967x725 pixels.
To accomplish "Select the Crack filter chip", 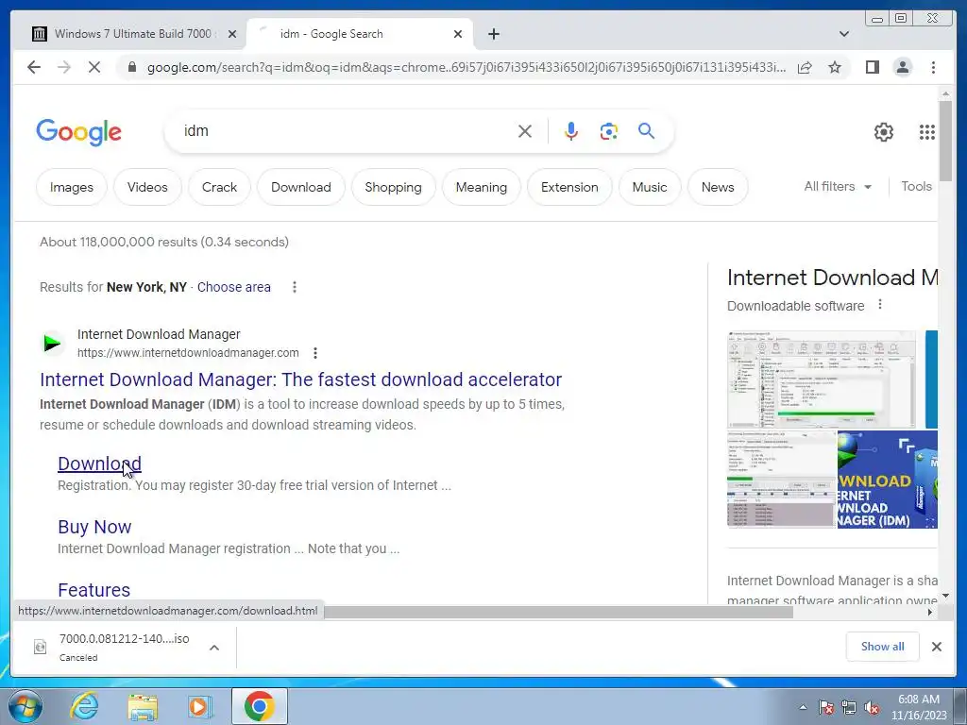I will tap(219, 188).
